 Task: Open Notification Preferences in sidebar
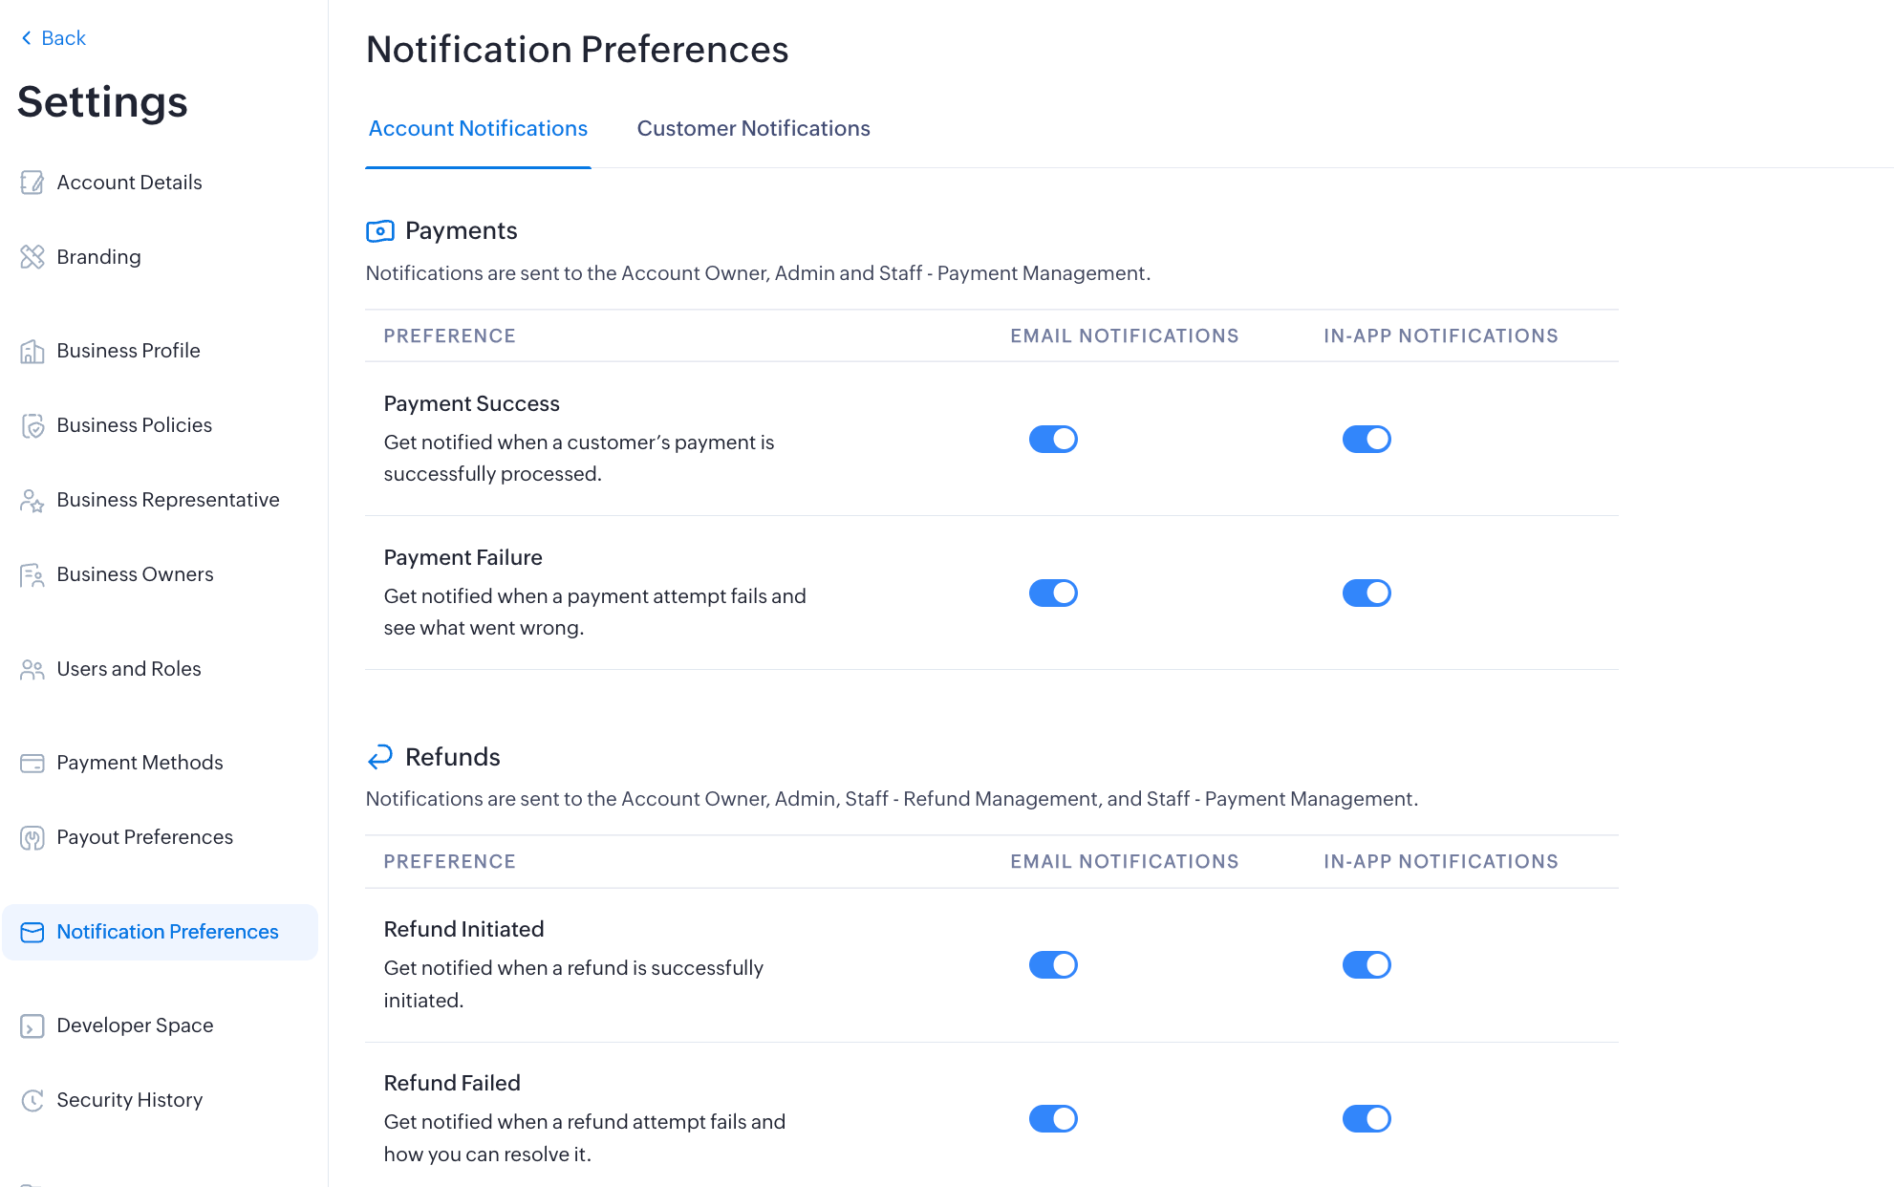point(167,932)
